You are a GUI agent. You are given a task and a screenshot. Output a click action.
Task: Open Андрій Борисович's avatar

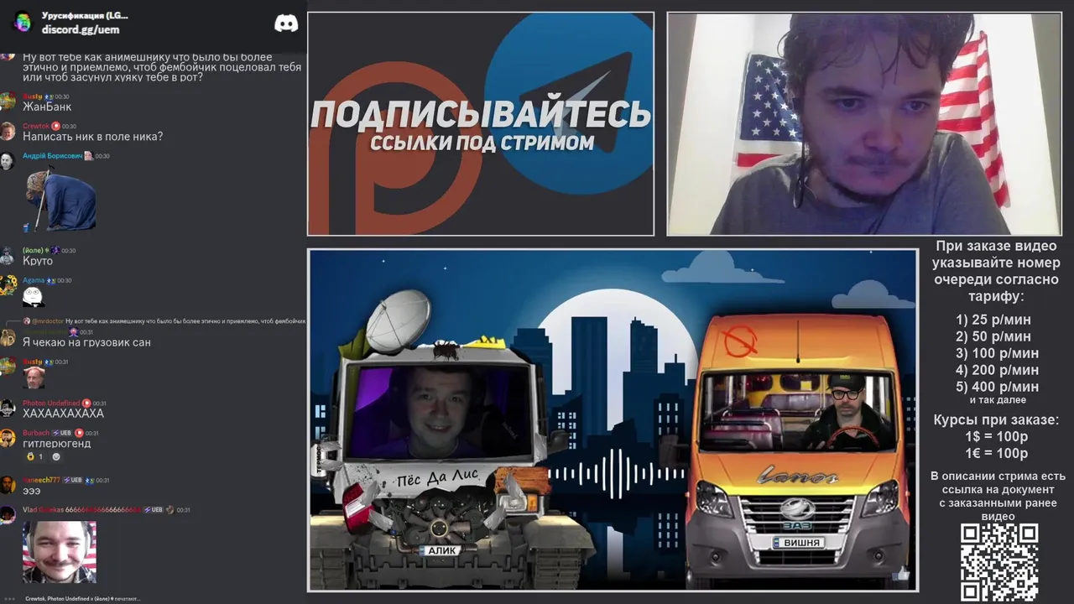click(x=8, y=160)
